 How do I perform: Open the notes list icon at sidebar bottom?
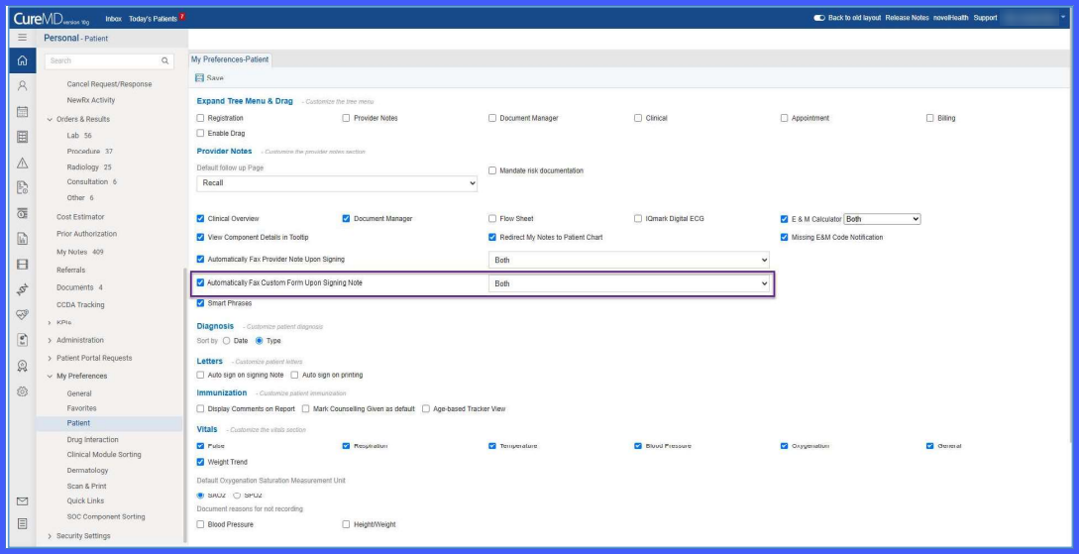(22, 523)
